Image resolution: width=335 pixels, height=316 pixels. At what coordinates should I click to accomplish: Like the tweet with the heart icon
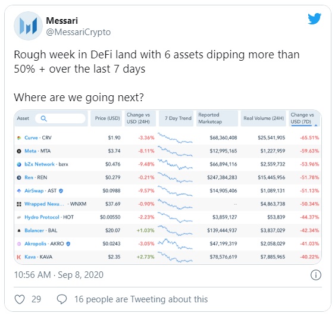20,299
